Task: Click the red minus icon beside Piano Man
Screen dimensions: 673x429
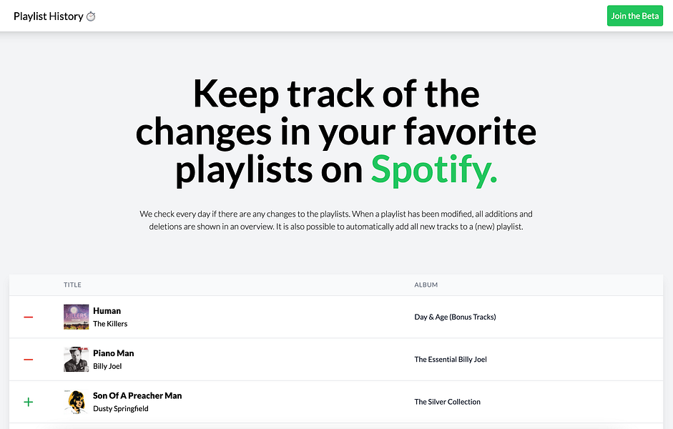Action: (x=29, y=360)
